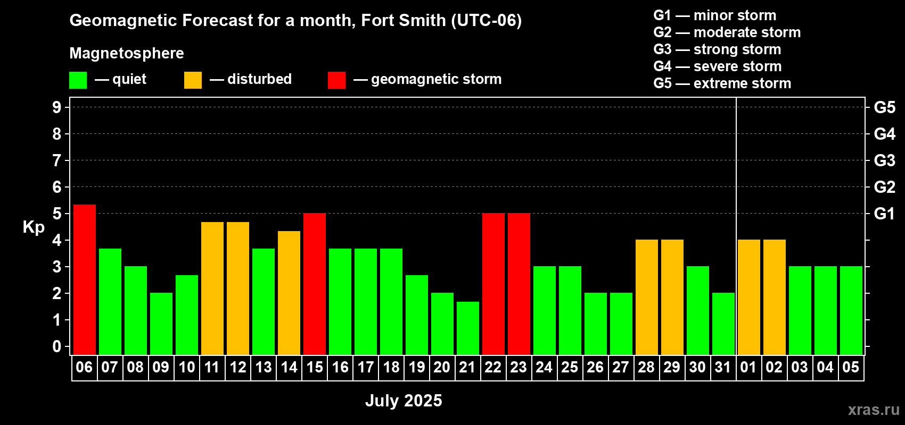Click the Kp axis value 5
Image resolution: width=905 pixels, height=425 pixels.
57,214
